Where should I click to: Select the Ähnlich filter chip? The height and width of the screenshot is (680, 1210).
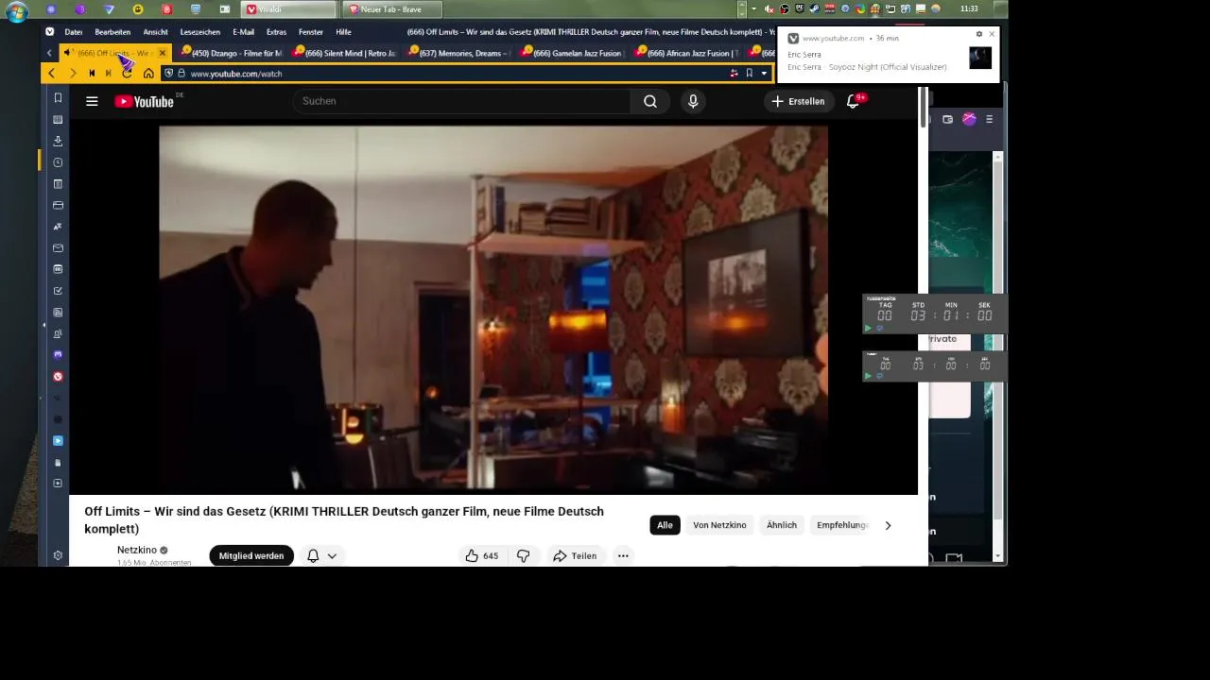782,525
